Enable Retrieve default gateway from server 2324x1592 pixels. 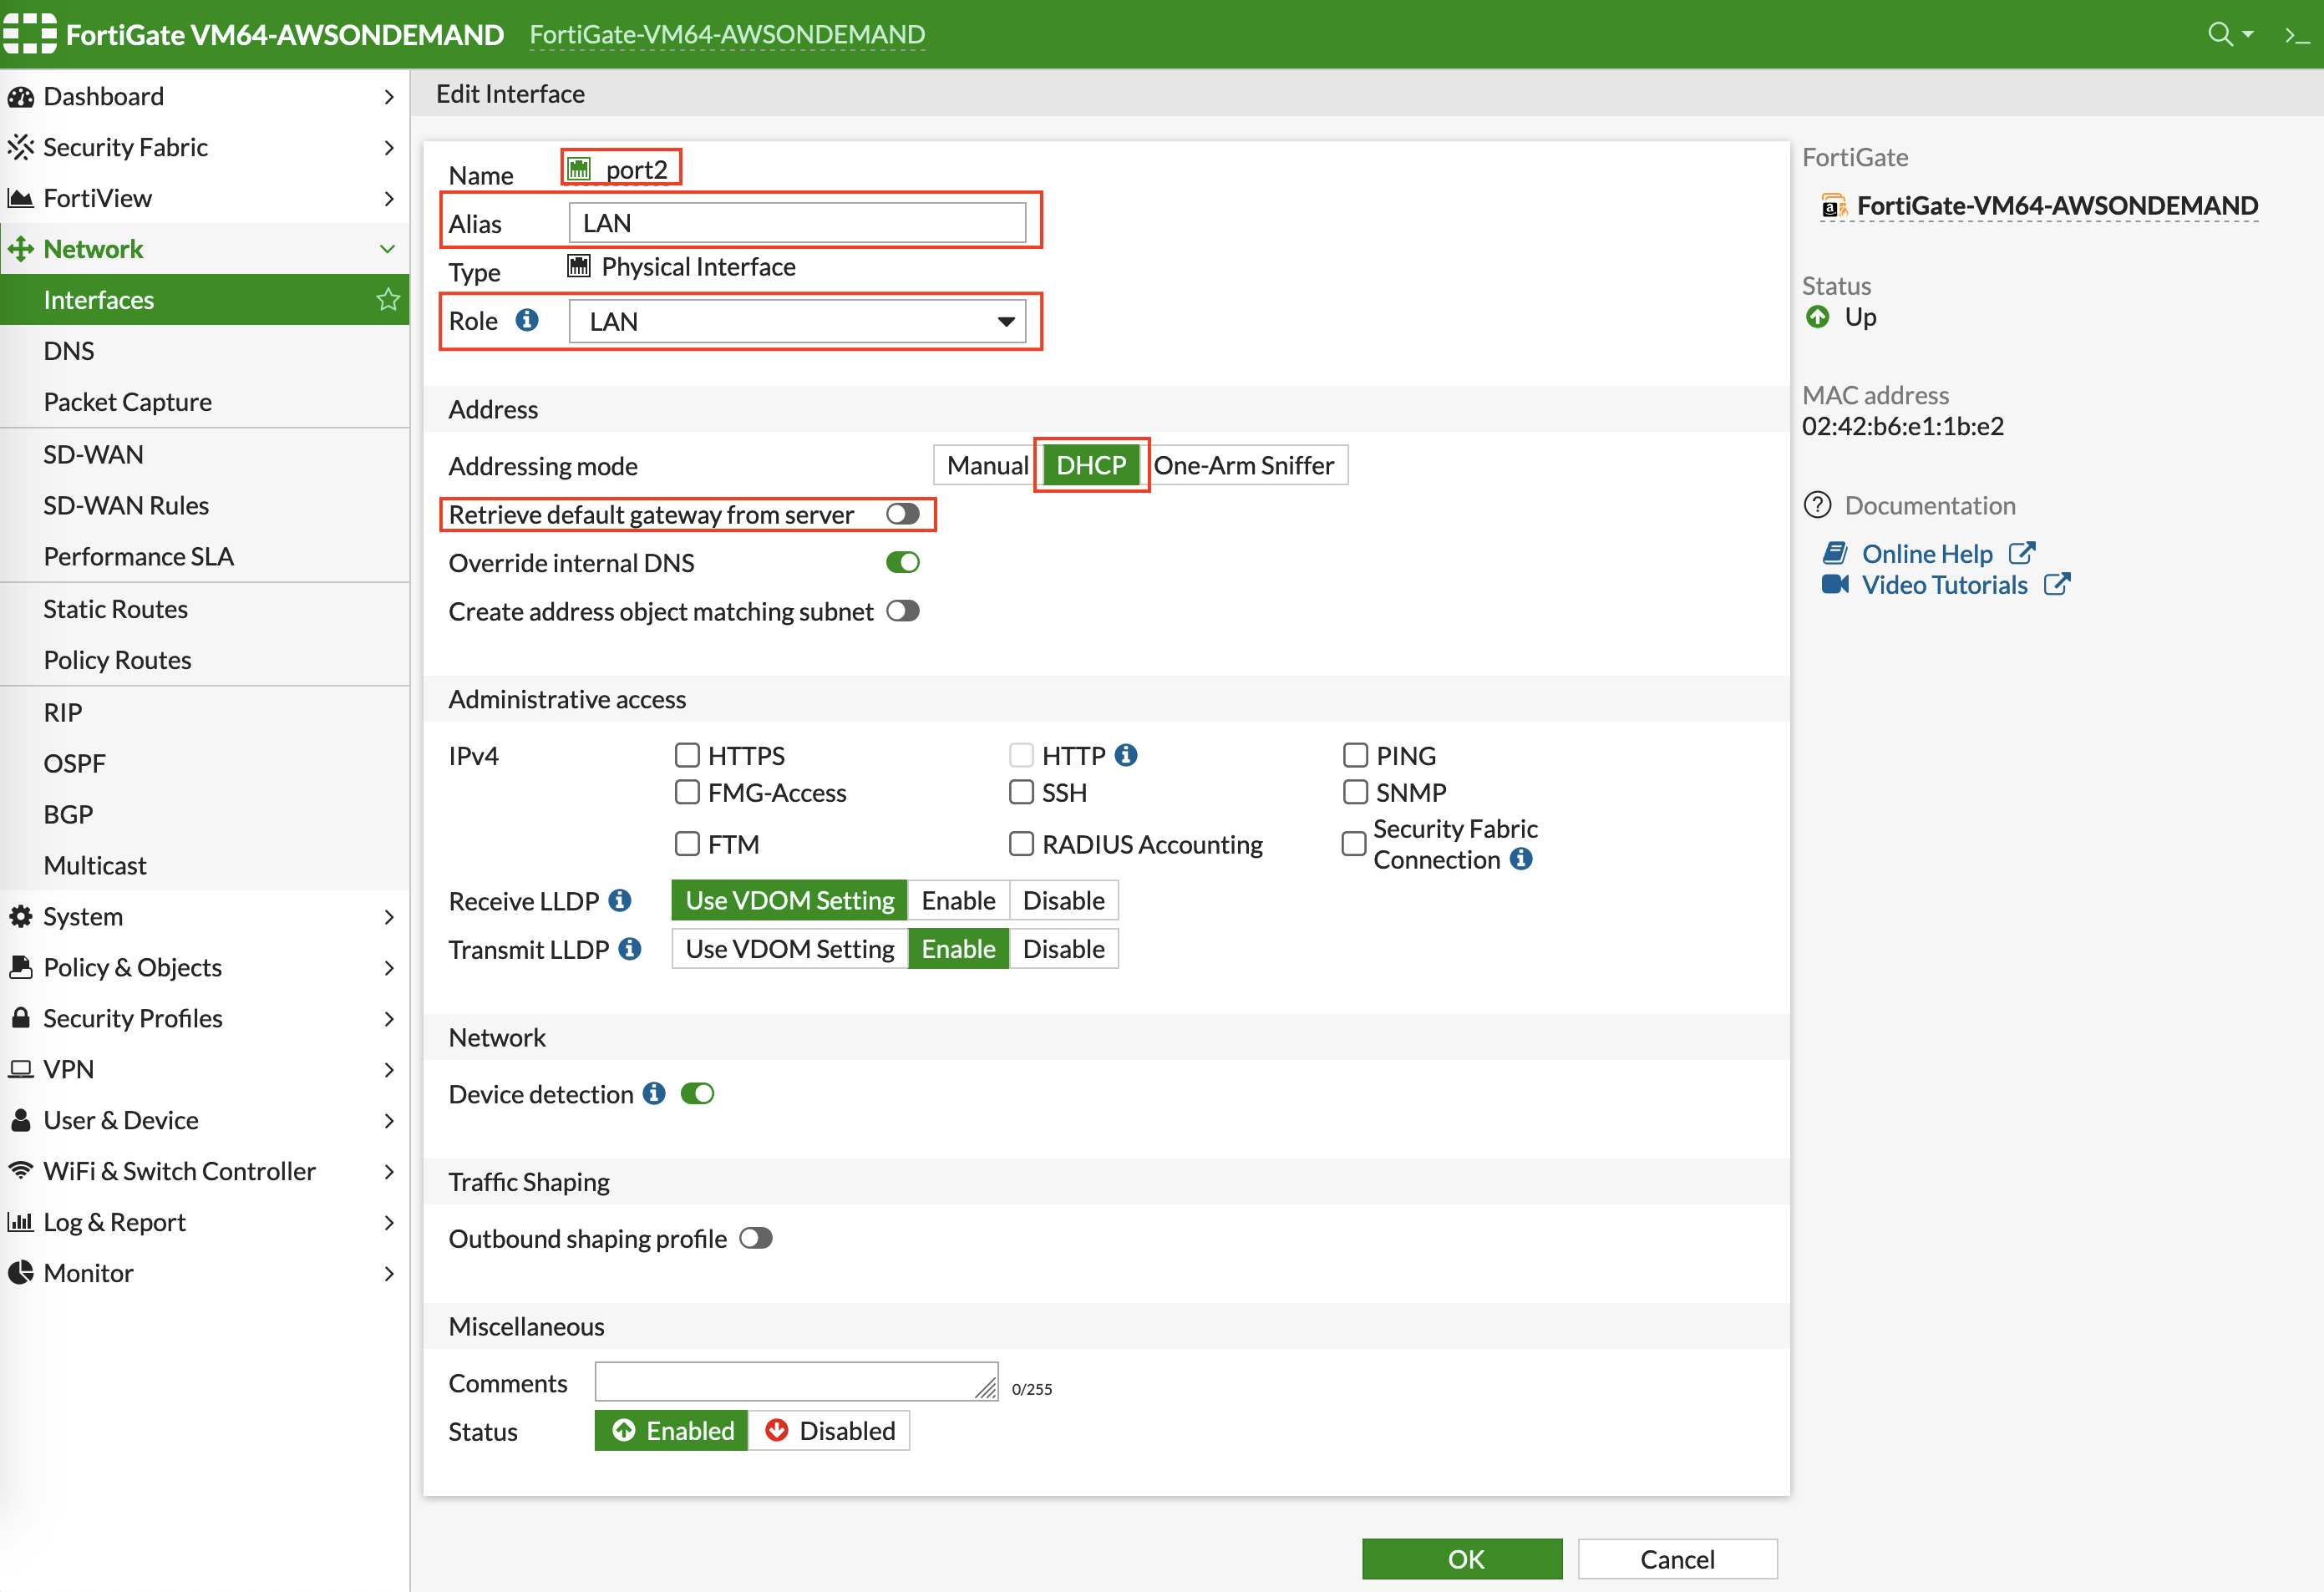point(902,514)
